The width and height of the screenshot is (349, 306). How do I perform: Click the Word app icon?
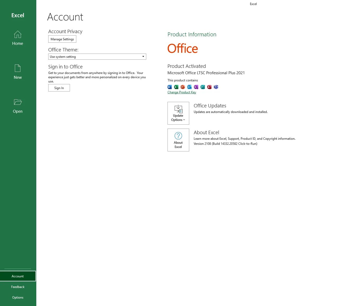pyautogui.click(x=170, y=87)
